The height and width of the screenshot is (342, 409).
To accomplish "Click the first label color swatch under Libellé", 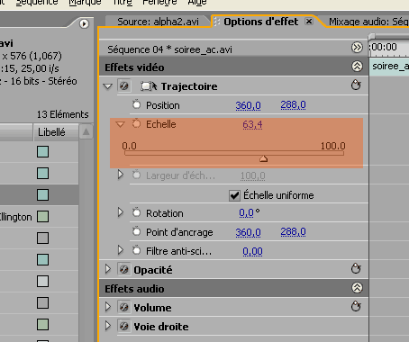I will click(42, 152).
